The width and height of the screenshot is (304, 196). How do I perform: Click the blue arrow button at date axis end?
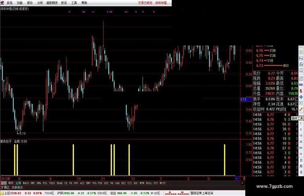pyautogui.click(x=237, y=179)
